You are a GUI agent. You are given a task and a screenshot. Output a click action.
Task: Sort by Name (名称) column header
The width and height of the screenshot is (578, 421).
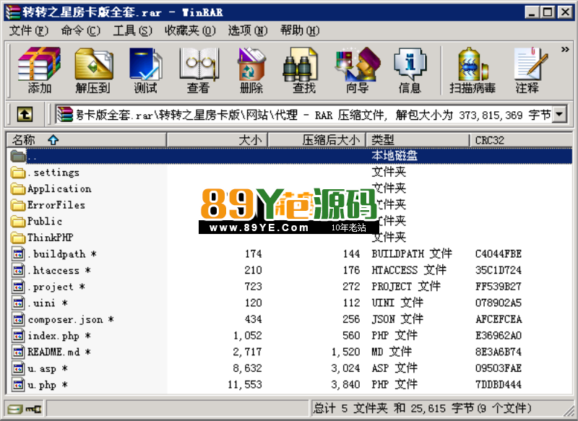[87, 140]
